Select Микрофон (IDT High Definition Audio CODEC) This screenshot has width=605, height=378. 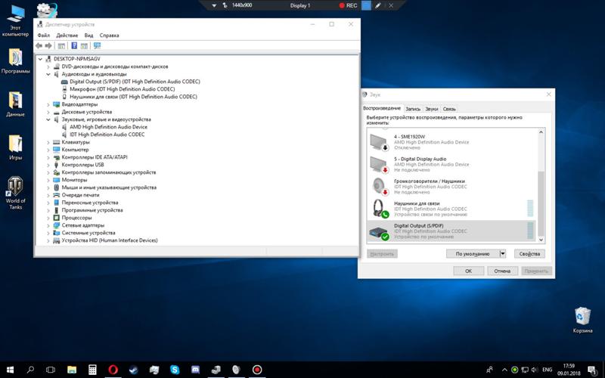pyautogui.click(x=122, y=89)
